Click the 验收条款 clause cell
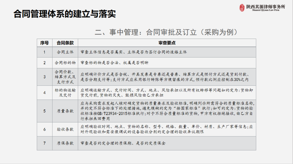This screenshot has height=164, width=293. click(x=65, y=129)
